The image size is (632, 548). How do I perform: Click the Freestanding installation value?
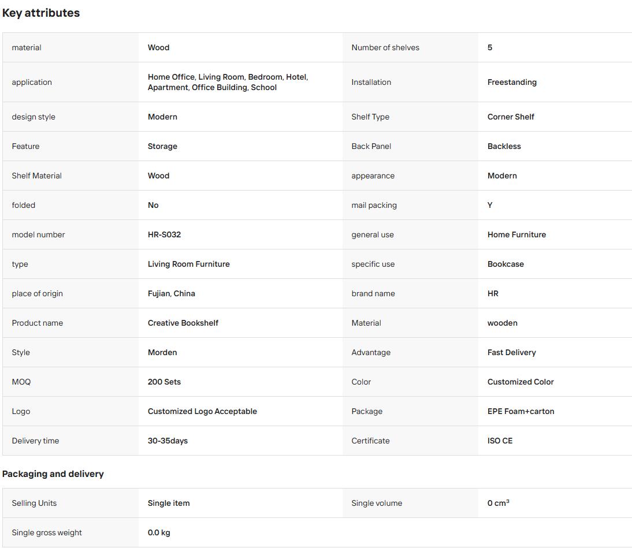(512, 82)
